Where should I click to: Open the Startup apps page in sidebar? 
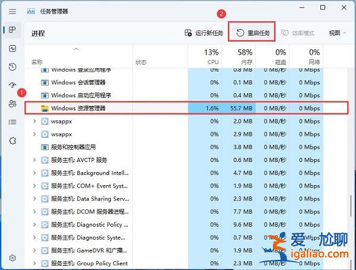pos(12,85)
